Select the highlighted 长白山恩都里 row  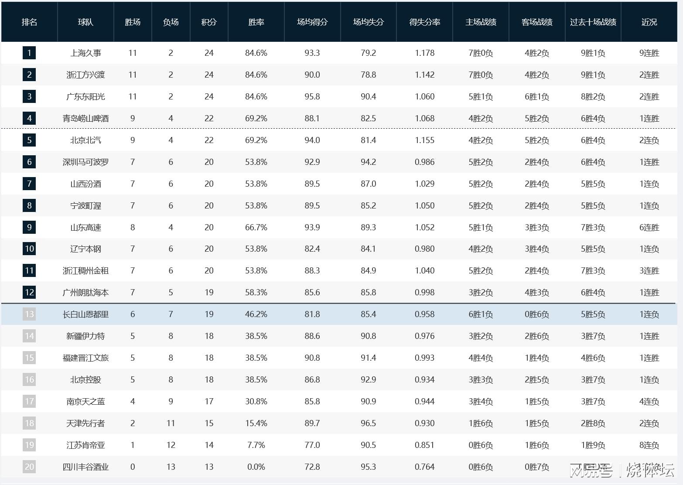pos(338,314)
